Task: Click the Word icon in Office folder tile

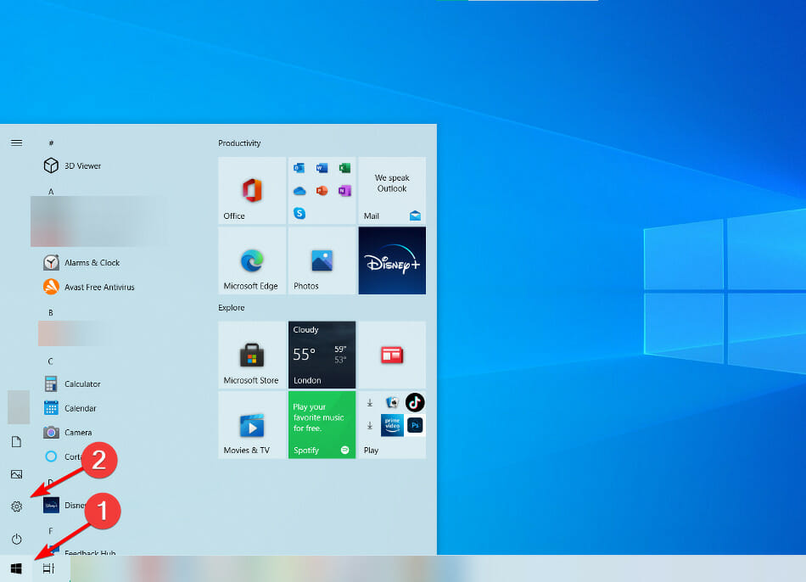Action: tap(322, 168)
